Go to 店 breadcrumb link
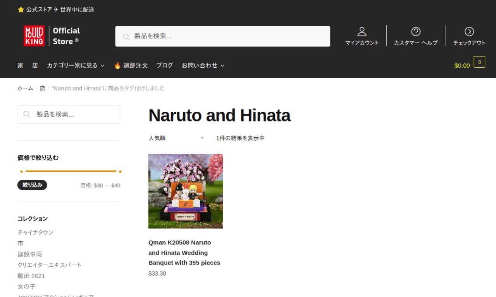The width and height of the screenshot is (496, 297). 42,88
